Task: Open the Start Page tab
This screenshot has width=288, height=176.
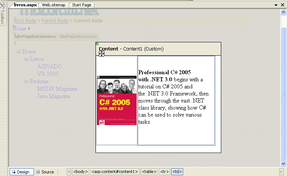Action: pos(82,5)
